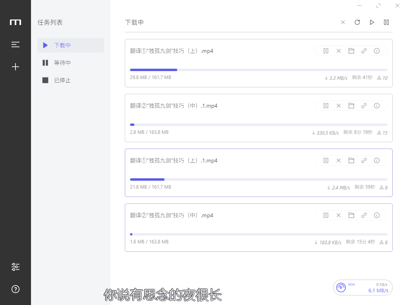Click the speed meter widget showing 6.1 MB/s
Image resolution: width=407 pixels, height=305 pixels.
362,288
